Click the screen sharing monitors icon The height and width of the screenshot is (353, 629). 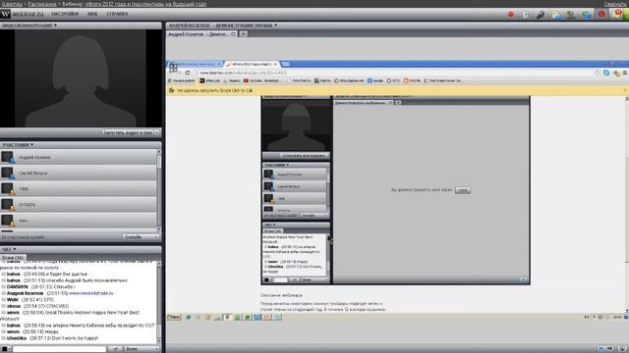(x=586, y=15)
